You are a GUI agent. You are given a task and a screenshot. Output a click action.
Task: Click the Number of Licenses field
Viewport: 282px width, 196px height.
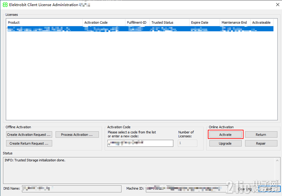click(x=188, y=143)
